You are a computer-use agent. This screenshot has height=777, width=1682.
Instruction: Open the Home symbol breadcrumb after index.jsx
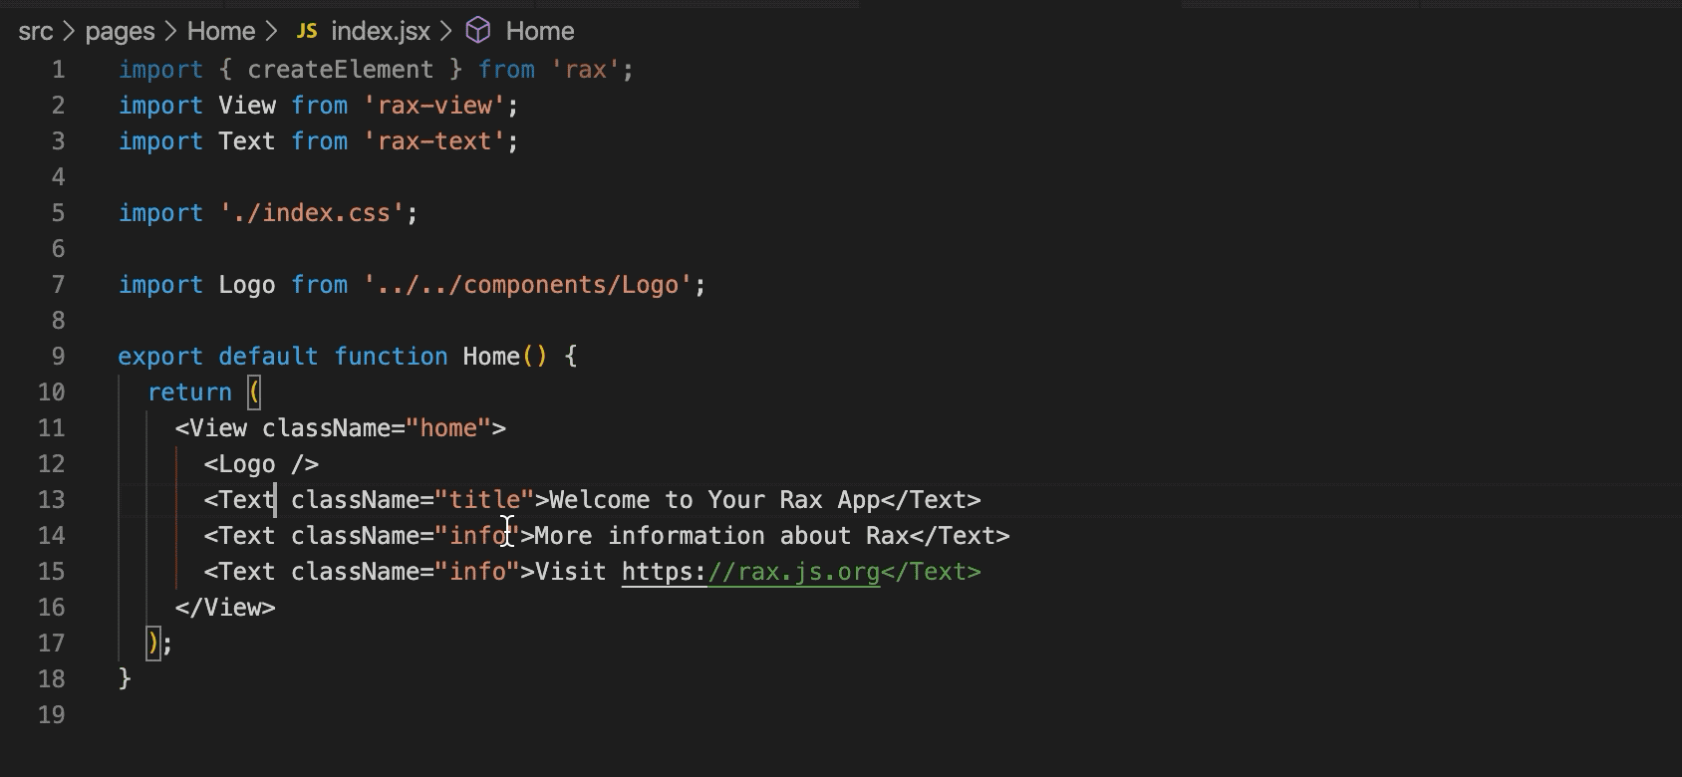540,31
